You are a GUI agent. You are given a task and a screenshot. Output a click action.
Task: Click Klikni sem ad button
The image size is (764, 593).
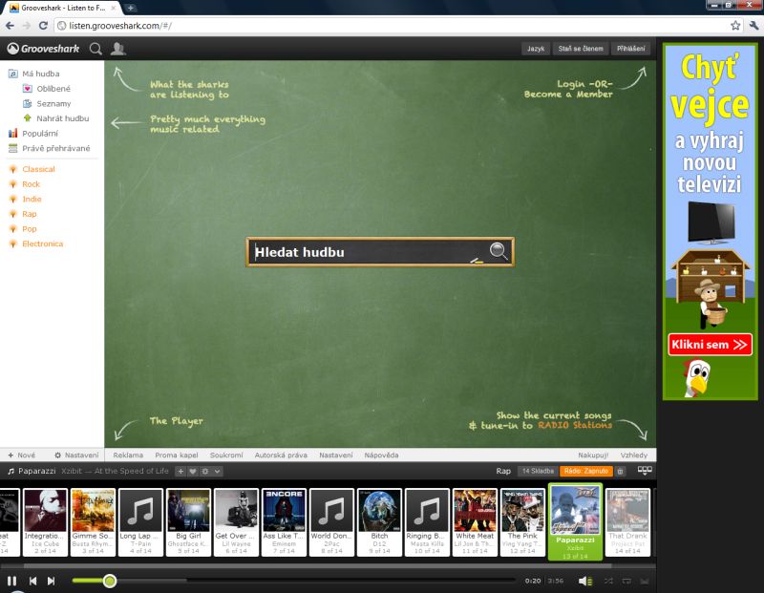(x=710, y=345)
